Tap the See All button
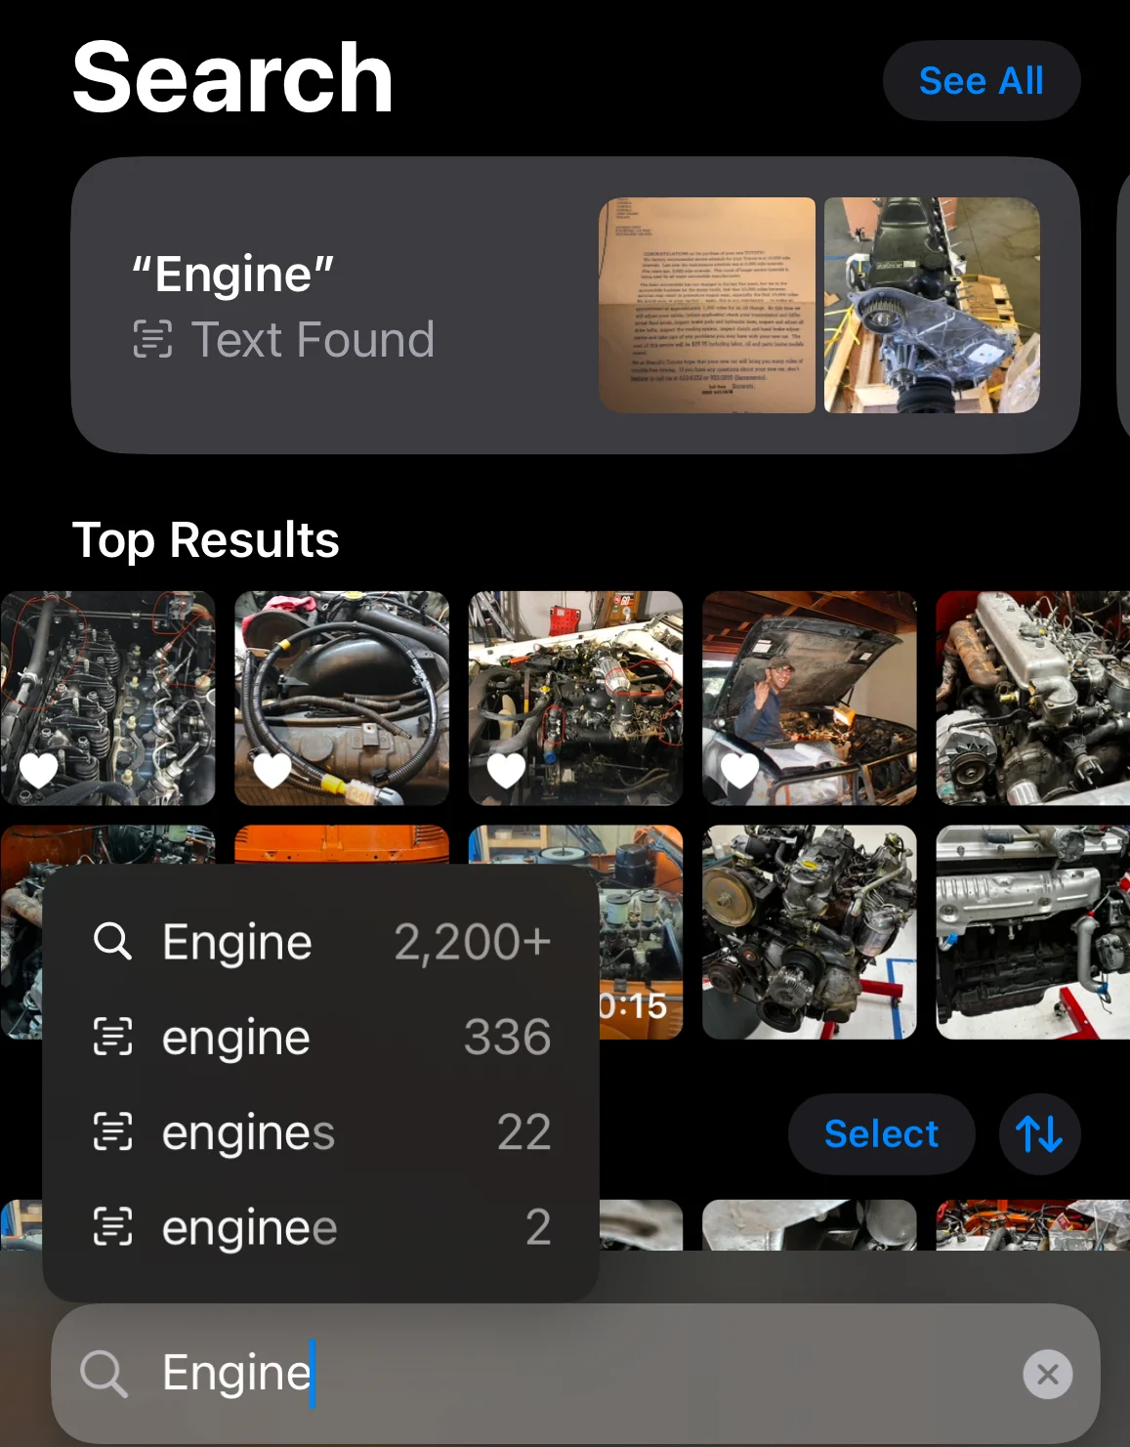 (x=982, y=80)
